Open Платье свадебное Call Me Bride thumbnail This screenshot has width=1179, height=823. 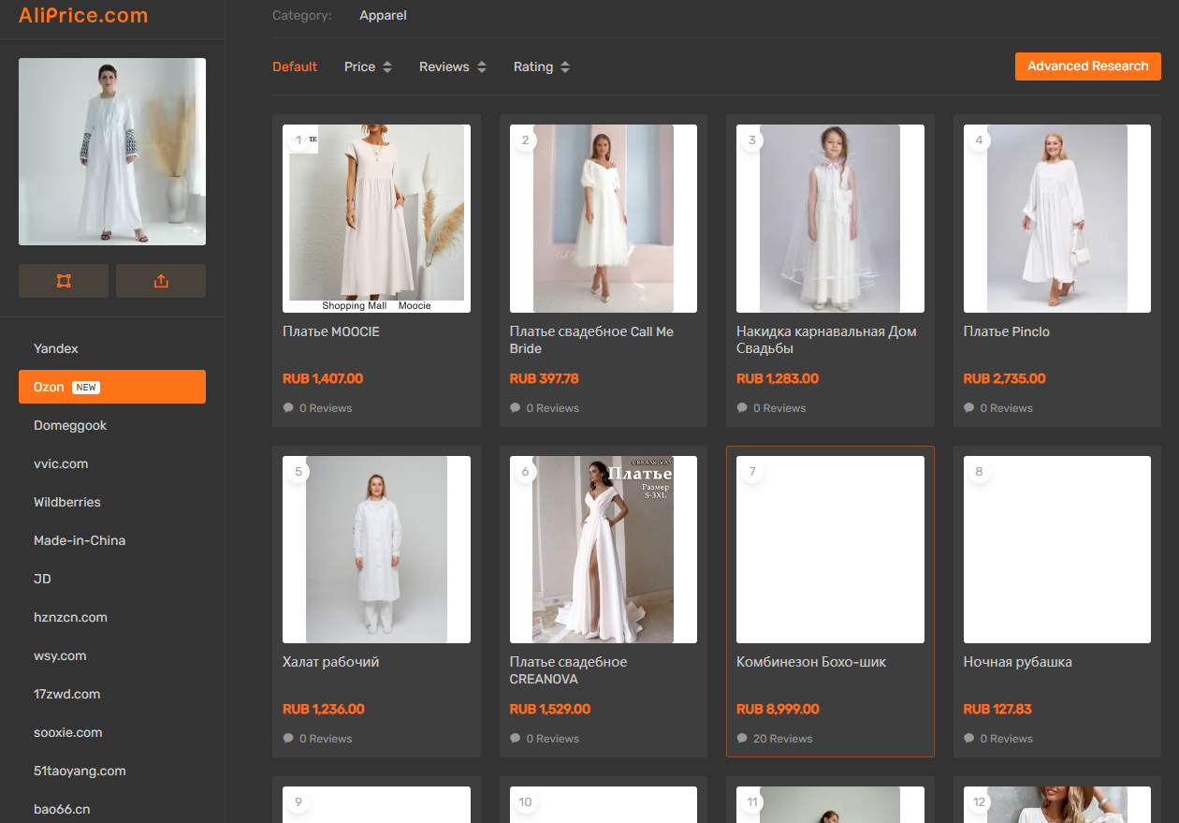[604, 218]
